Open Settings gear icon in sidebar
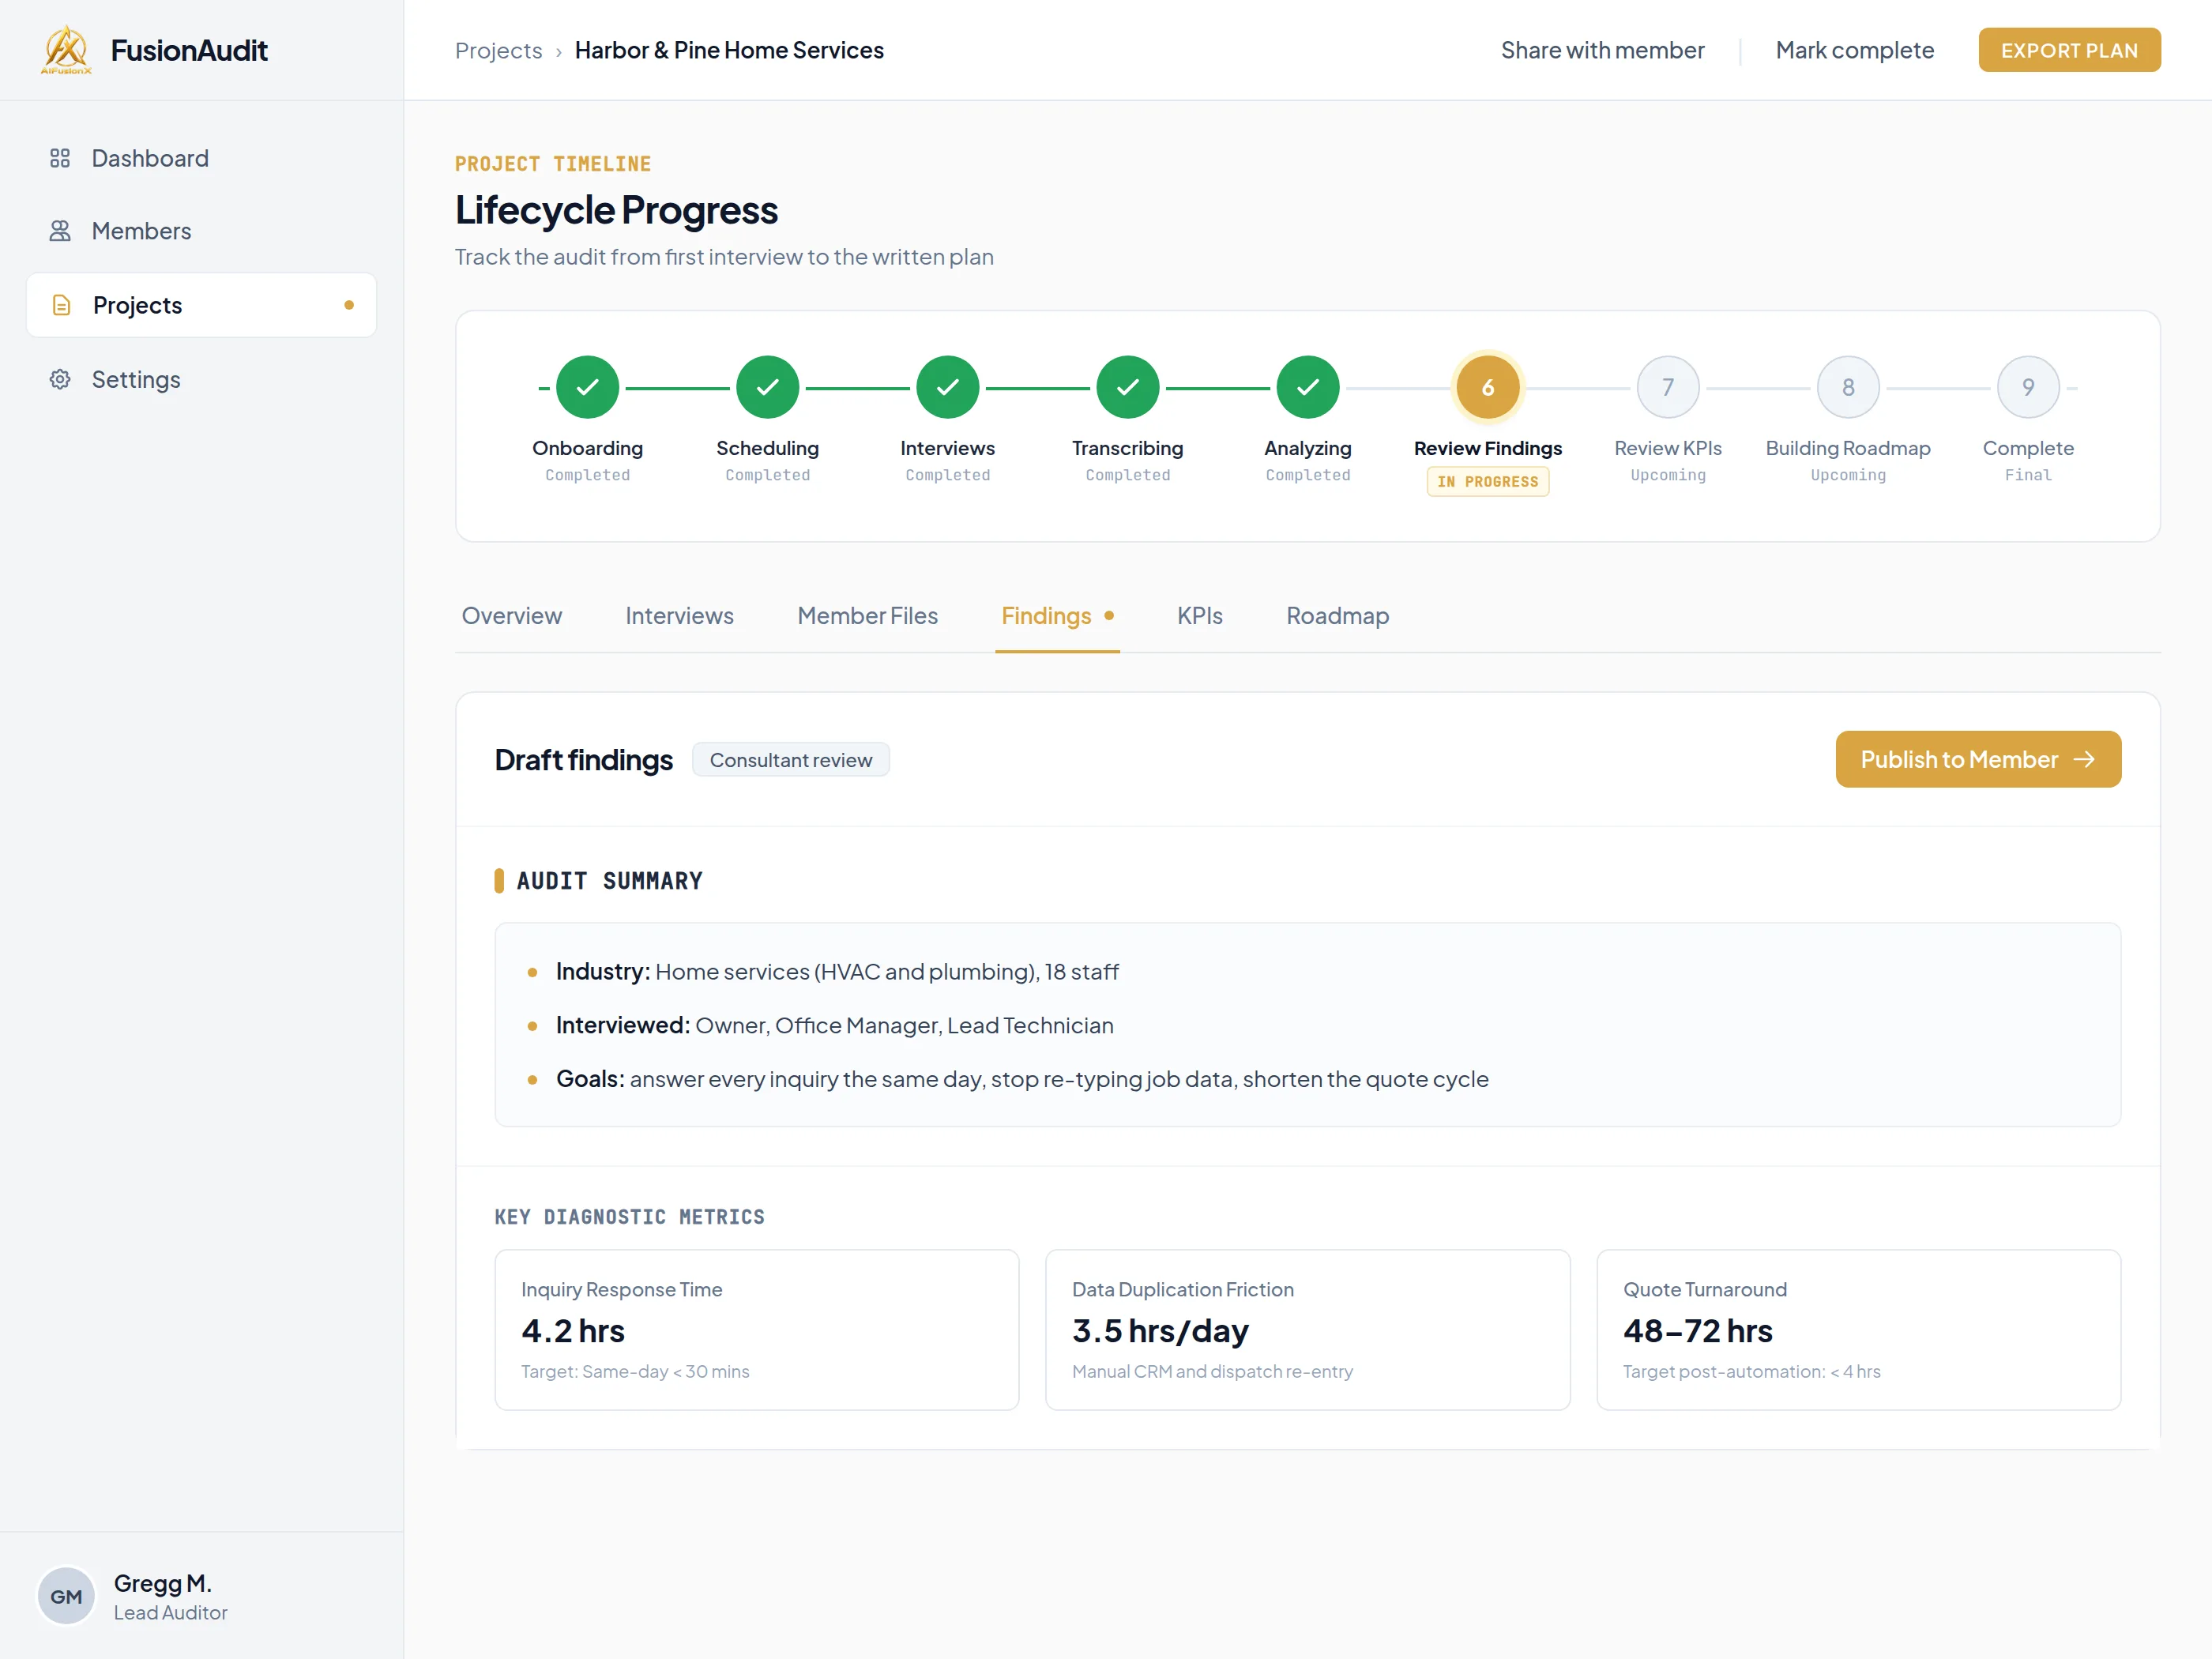This screenshot has height=1659, width=2212. point(60,379)
